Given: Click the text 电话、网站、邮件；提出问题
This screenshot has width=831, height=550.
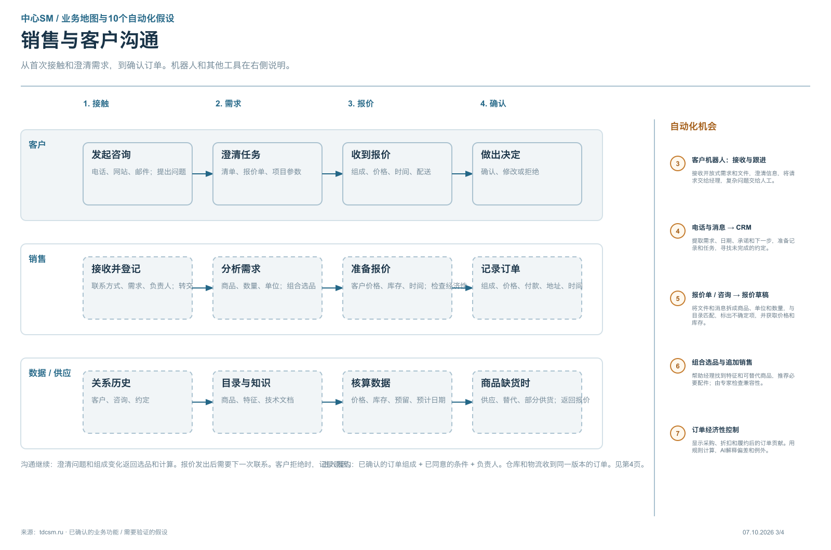Looking at the screenshot, I should 139,172.
